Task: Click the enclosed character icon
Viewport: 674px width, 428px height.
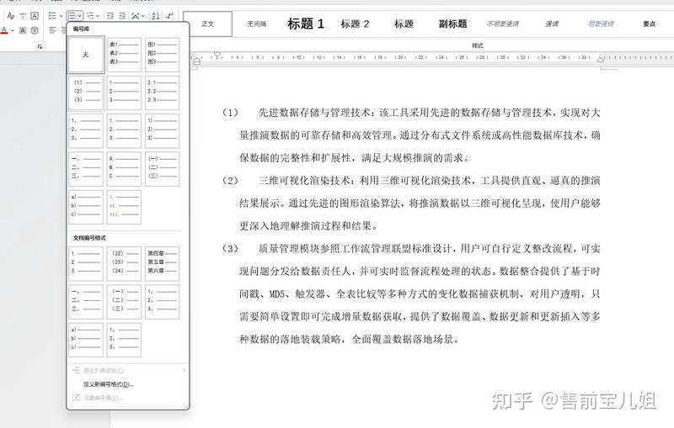Action: point(35,30)
